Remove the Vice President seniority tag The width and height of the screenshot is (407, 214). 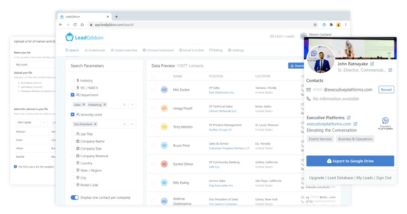tap(95, 124)
